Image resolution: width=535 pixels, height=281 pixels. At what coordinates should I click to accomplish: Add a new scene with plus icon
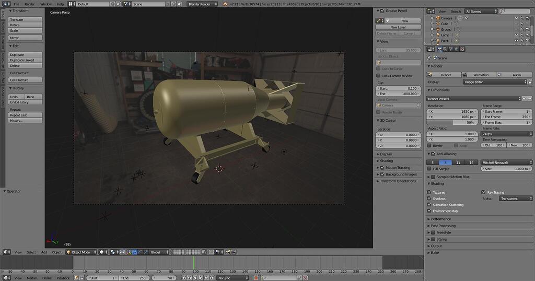point(173,4)
